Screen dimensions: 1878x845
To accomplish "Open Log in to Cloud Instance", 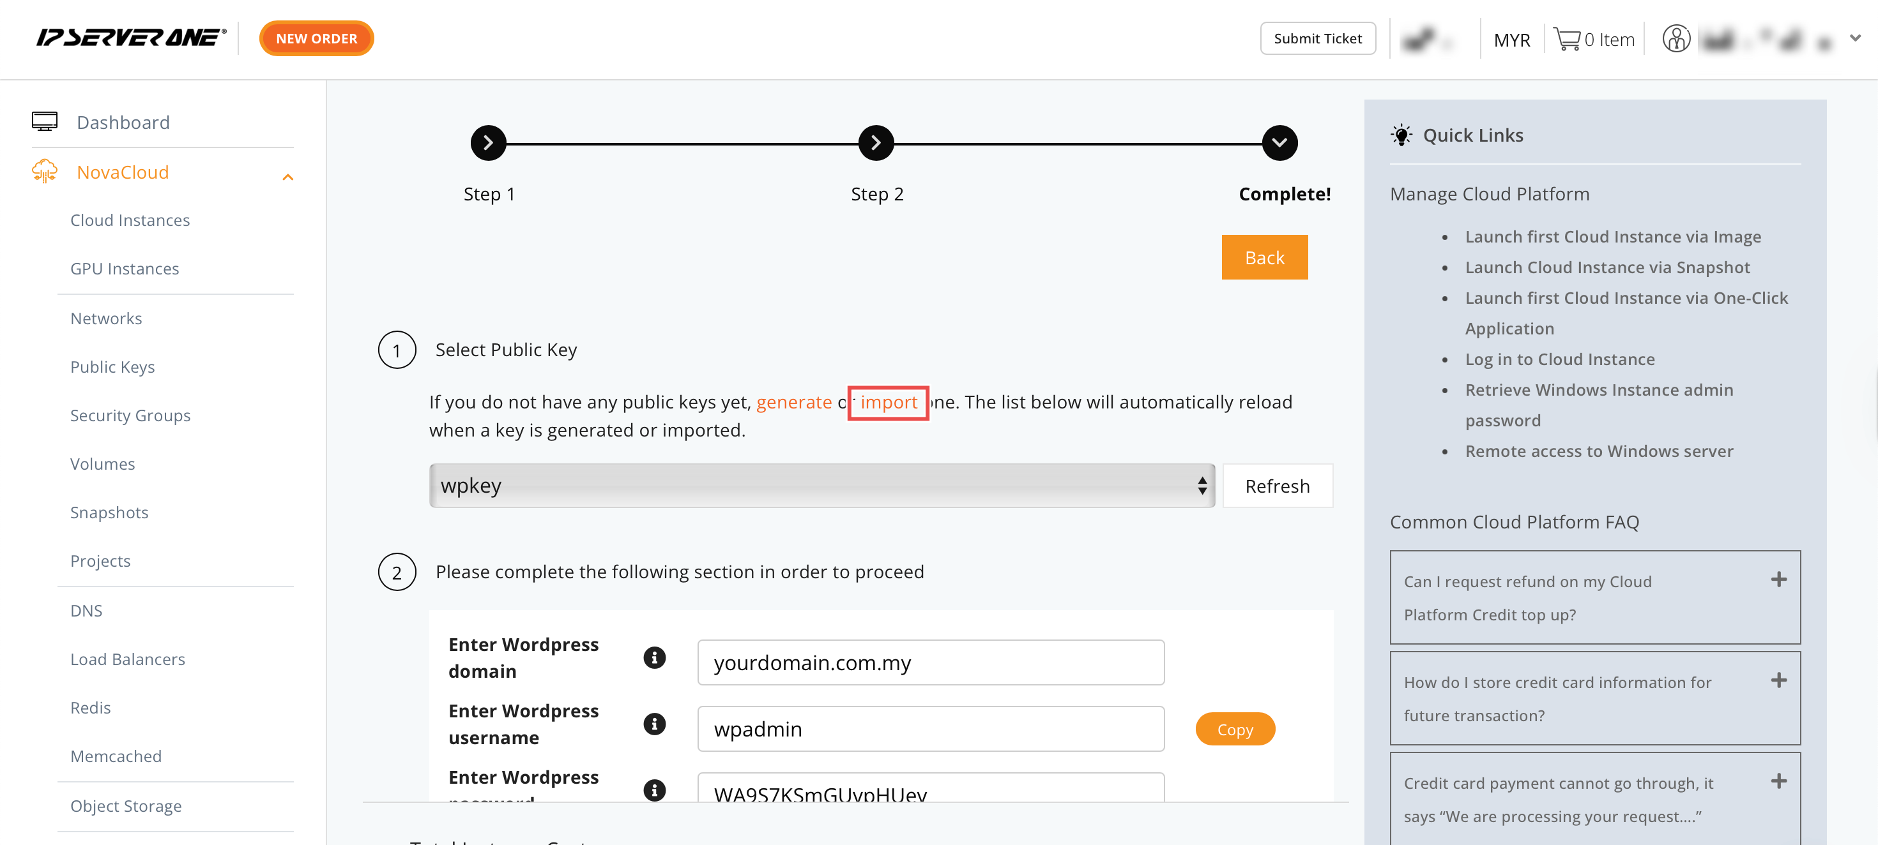I will tap(1559, 359).
